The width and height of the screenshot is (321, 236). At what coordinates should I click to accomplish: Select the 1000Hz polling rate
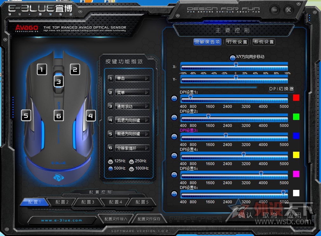[x=131, y=169]
